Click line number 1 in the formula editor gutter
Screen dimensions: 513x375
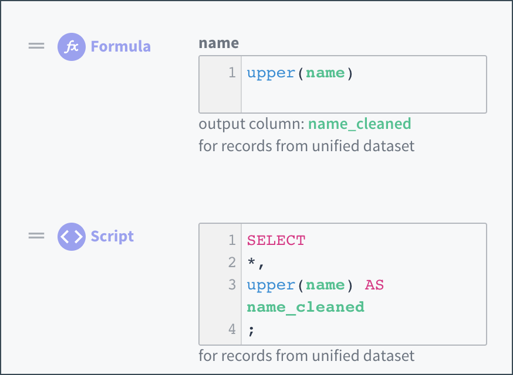click(x=232, y=73)
